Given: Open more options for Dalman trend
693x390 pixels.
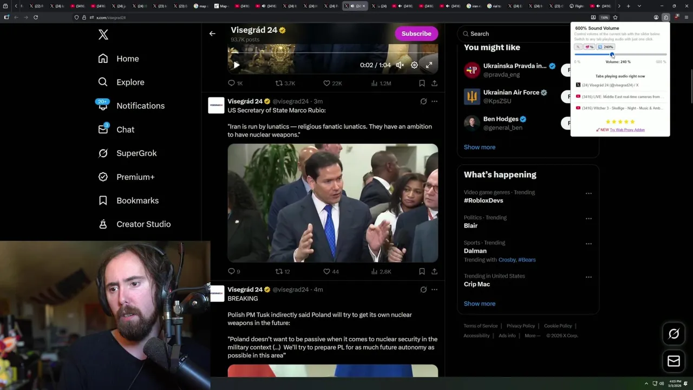Looking at the screenshot, I should pyautogui.click(x=589, y=244).
